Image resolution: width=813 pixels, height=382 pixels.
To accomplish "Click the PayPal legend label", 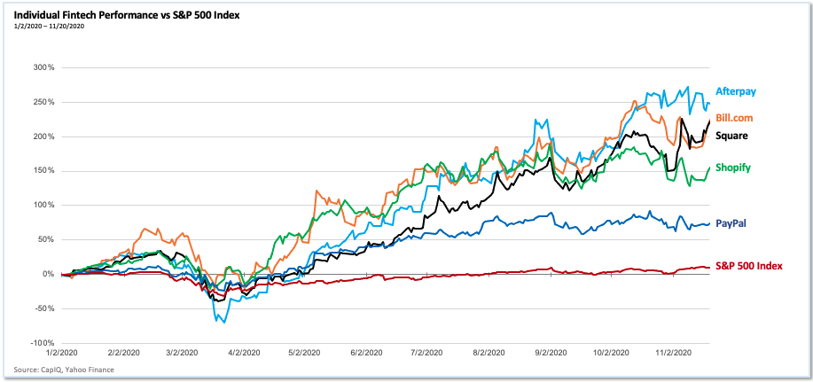I will click(731, 223).
